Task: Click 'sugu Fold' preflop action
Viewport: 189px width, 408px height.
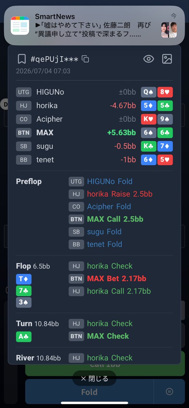Action: click(104, 232)
